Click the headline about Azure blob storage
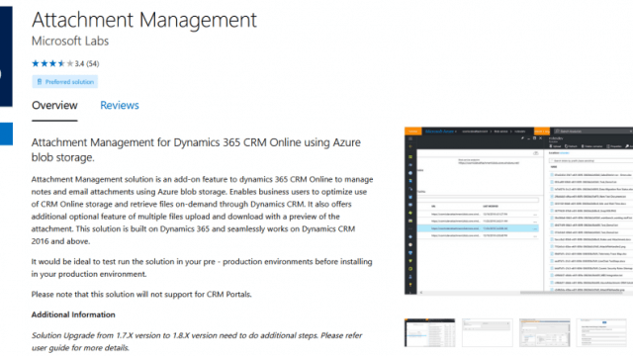 pyautogui.click(x=196, y=149)
